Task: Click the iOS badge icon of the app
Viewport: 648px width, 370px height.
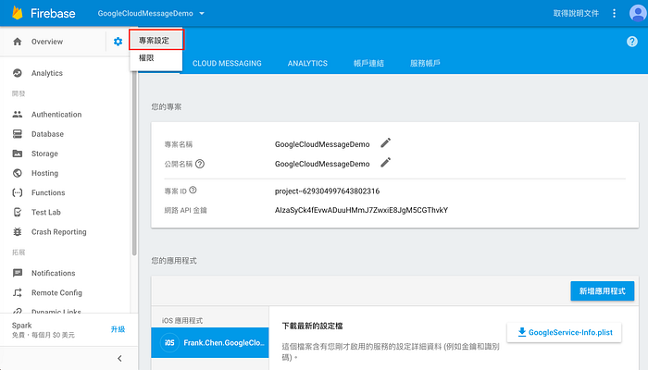Action: (169, 343)
